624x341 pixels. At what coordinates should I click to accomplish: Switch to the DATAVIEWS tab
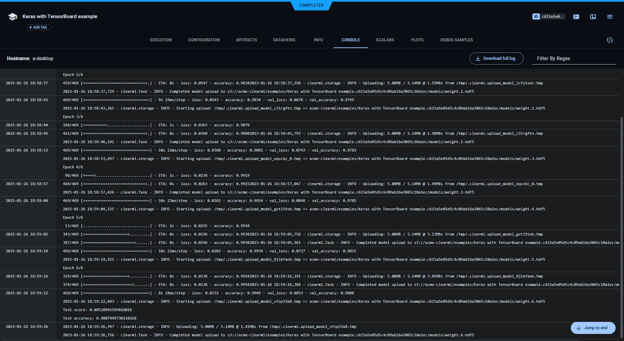click(284, 40)
